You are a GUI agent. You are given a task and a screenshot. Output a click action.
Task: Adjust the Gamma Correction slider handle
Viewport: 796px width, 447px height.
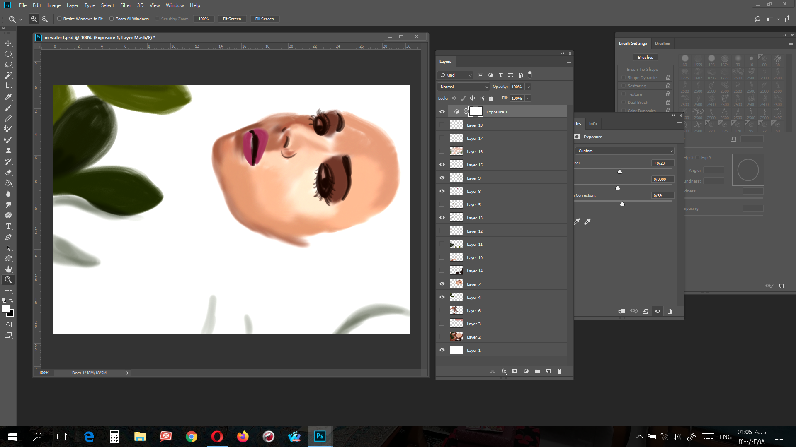(x=622, y=204)
